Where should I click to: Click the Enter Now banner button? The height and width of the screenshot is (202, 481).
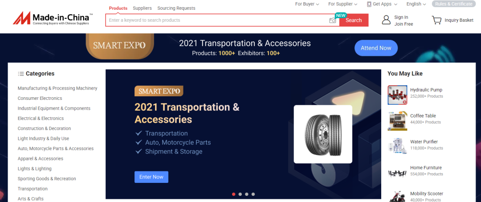point(151,177)
